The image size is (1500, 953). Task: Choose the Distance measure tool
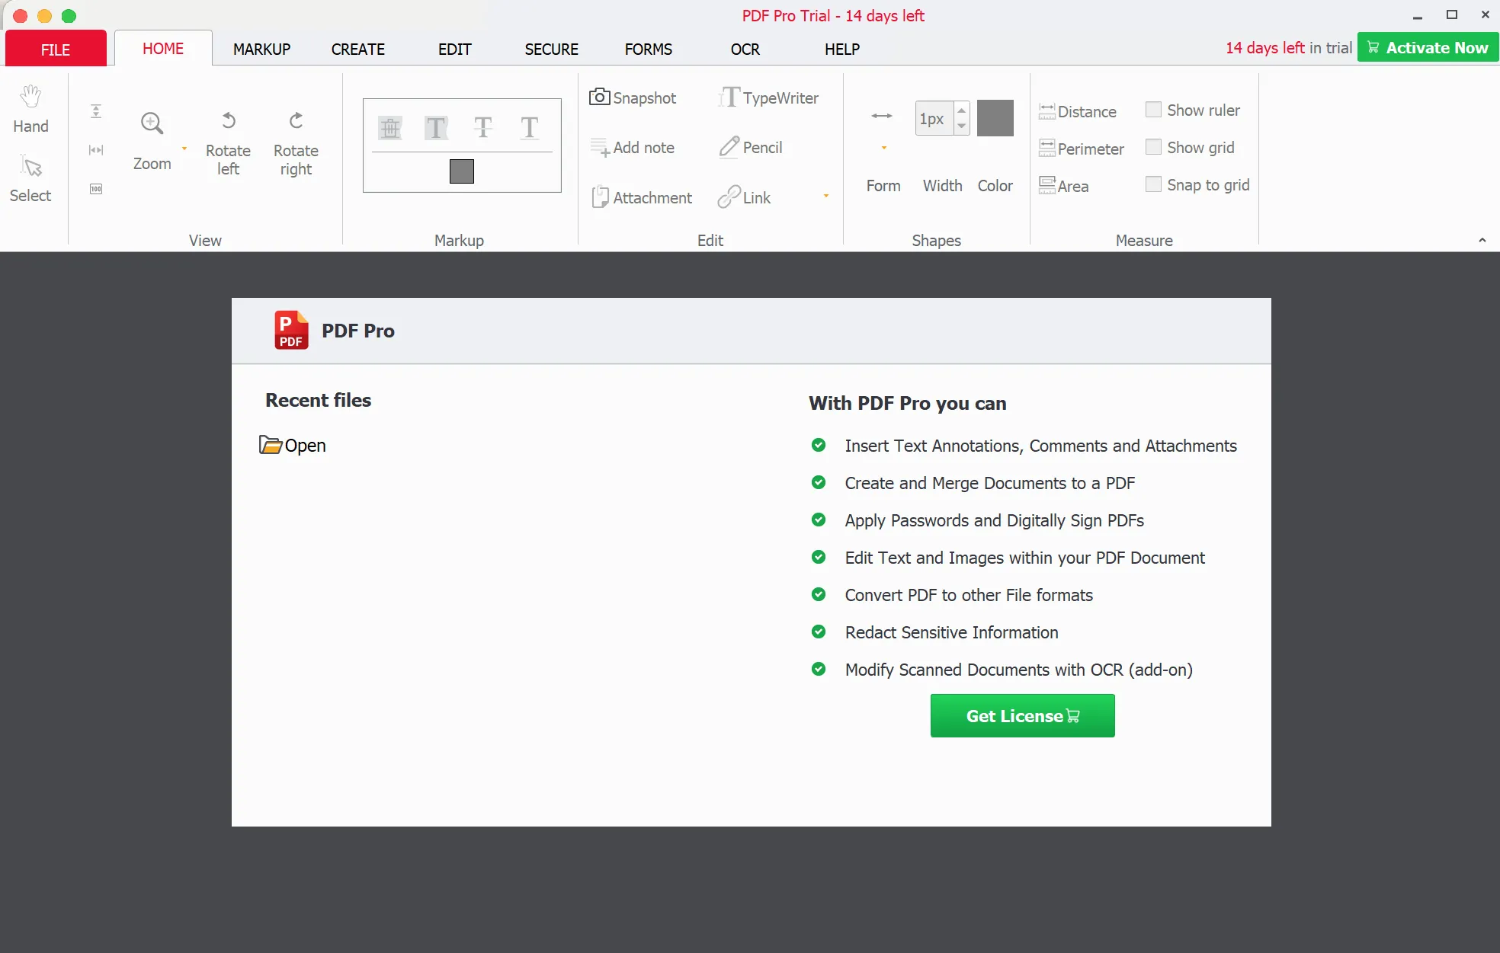coord(1078,112)
